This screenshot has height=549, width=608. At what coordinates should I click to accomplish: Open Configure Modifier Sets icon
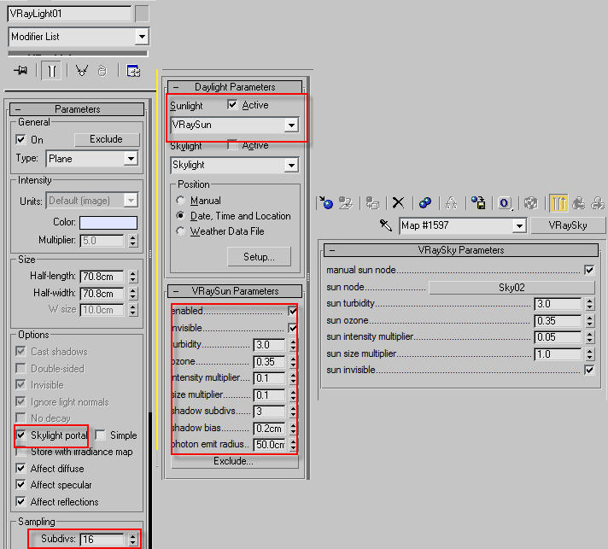pyautogui.click(x=133, y=71)
